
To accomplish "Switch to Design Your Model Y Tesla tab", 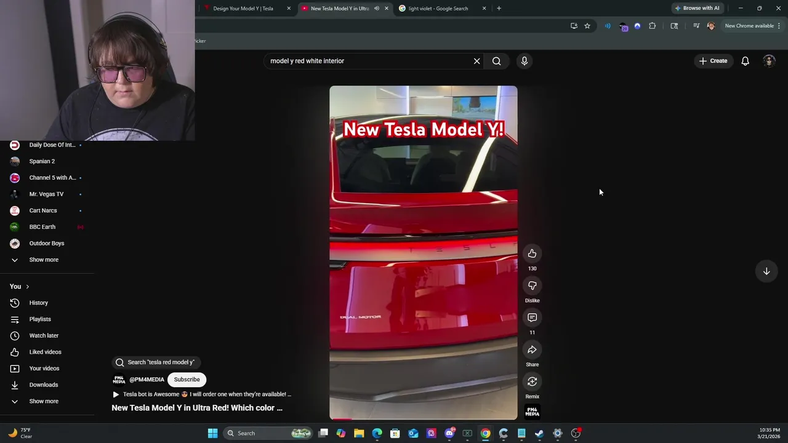I will click(x=243, y=9).
